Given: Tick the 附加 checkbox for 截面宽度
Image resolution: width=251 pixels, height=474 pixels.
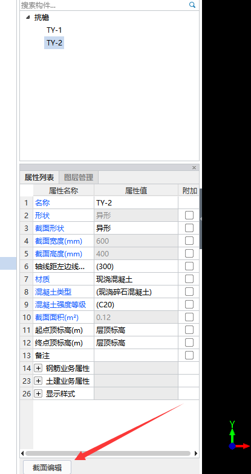Looking at the screenshot, I should point(189,241).
